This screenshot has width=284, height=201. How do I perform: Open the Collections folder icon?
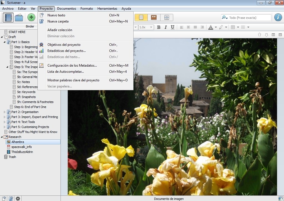click(x=19, y=17)
